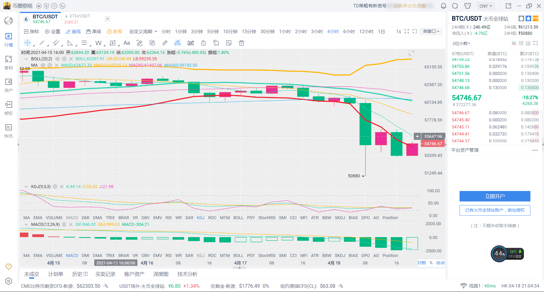This screenshot has width=544, height=292.
Task: Click the chat message bubble icon
Action: (x=455, y=6)
